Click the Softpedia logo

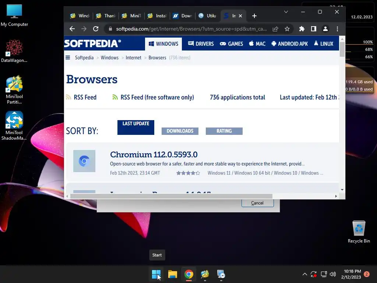click(x=92, y=43)
